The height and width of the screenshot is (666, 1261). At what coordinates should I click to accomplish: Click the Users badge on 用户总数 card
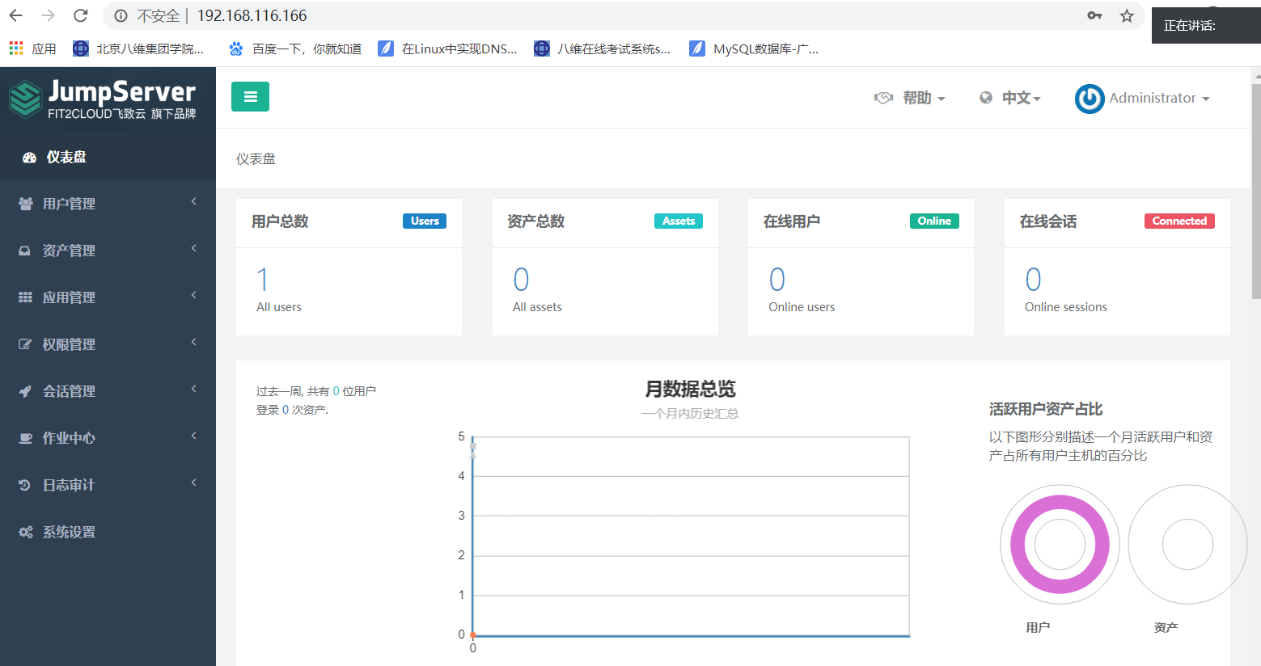(x=424, y=220)
